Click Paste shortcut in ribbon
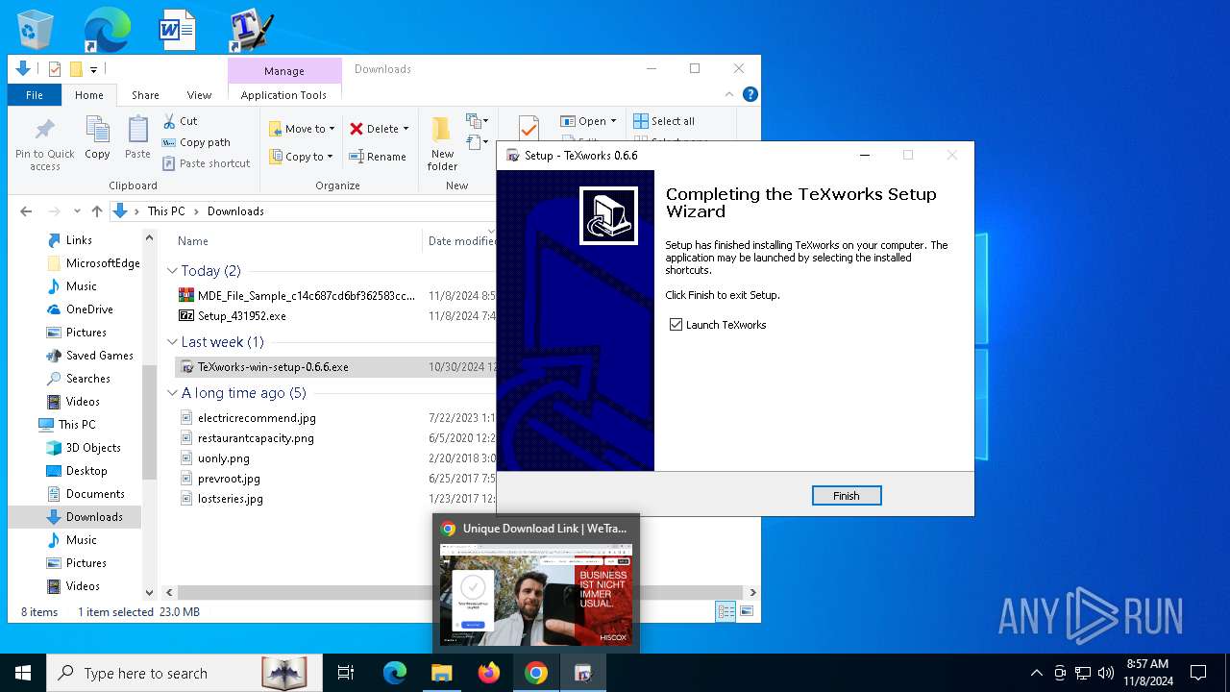The image size is (1230, 692). (x=206, y=163)
